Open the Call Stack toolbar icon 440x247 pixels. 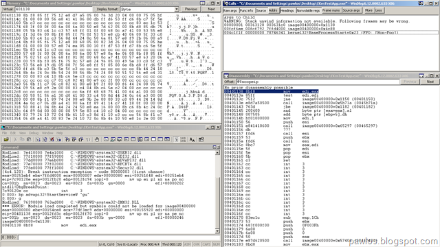140,139
